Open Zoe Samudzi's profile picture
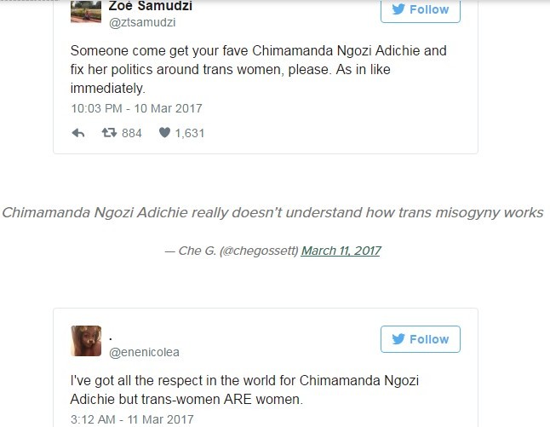Viewport: 550px width, 427px height. tap(85, 9)
